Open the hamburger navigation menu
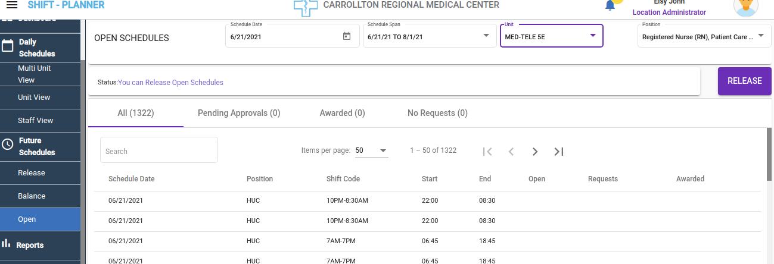 click(11, 5)
